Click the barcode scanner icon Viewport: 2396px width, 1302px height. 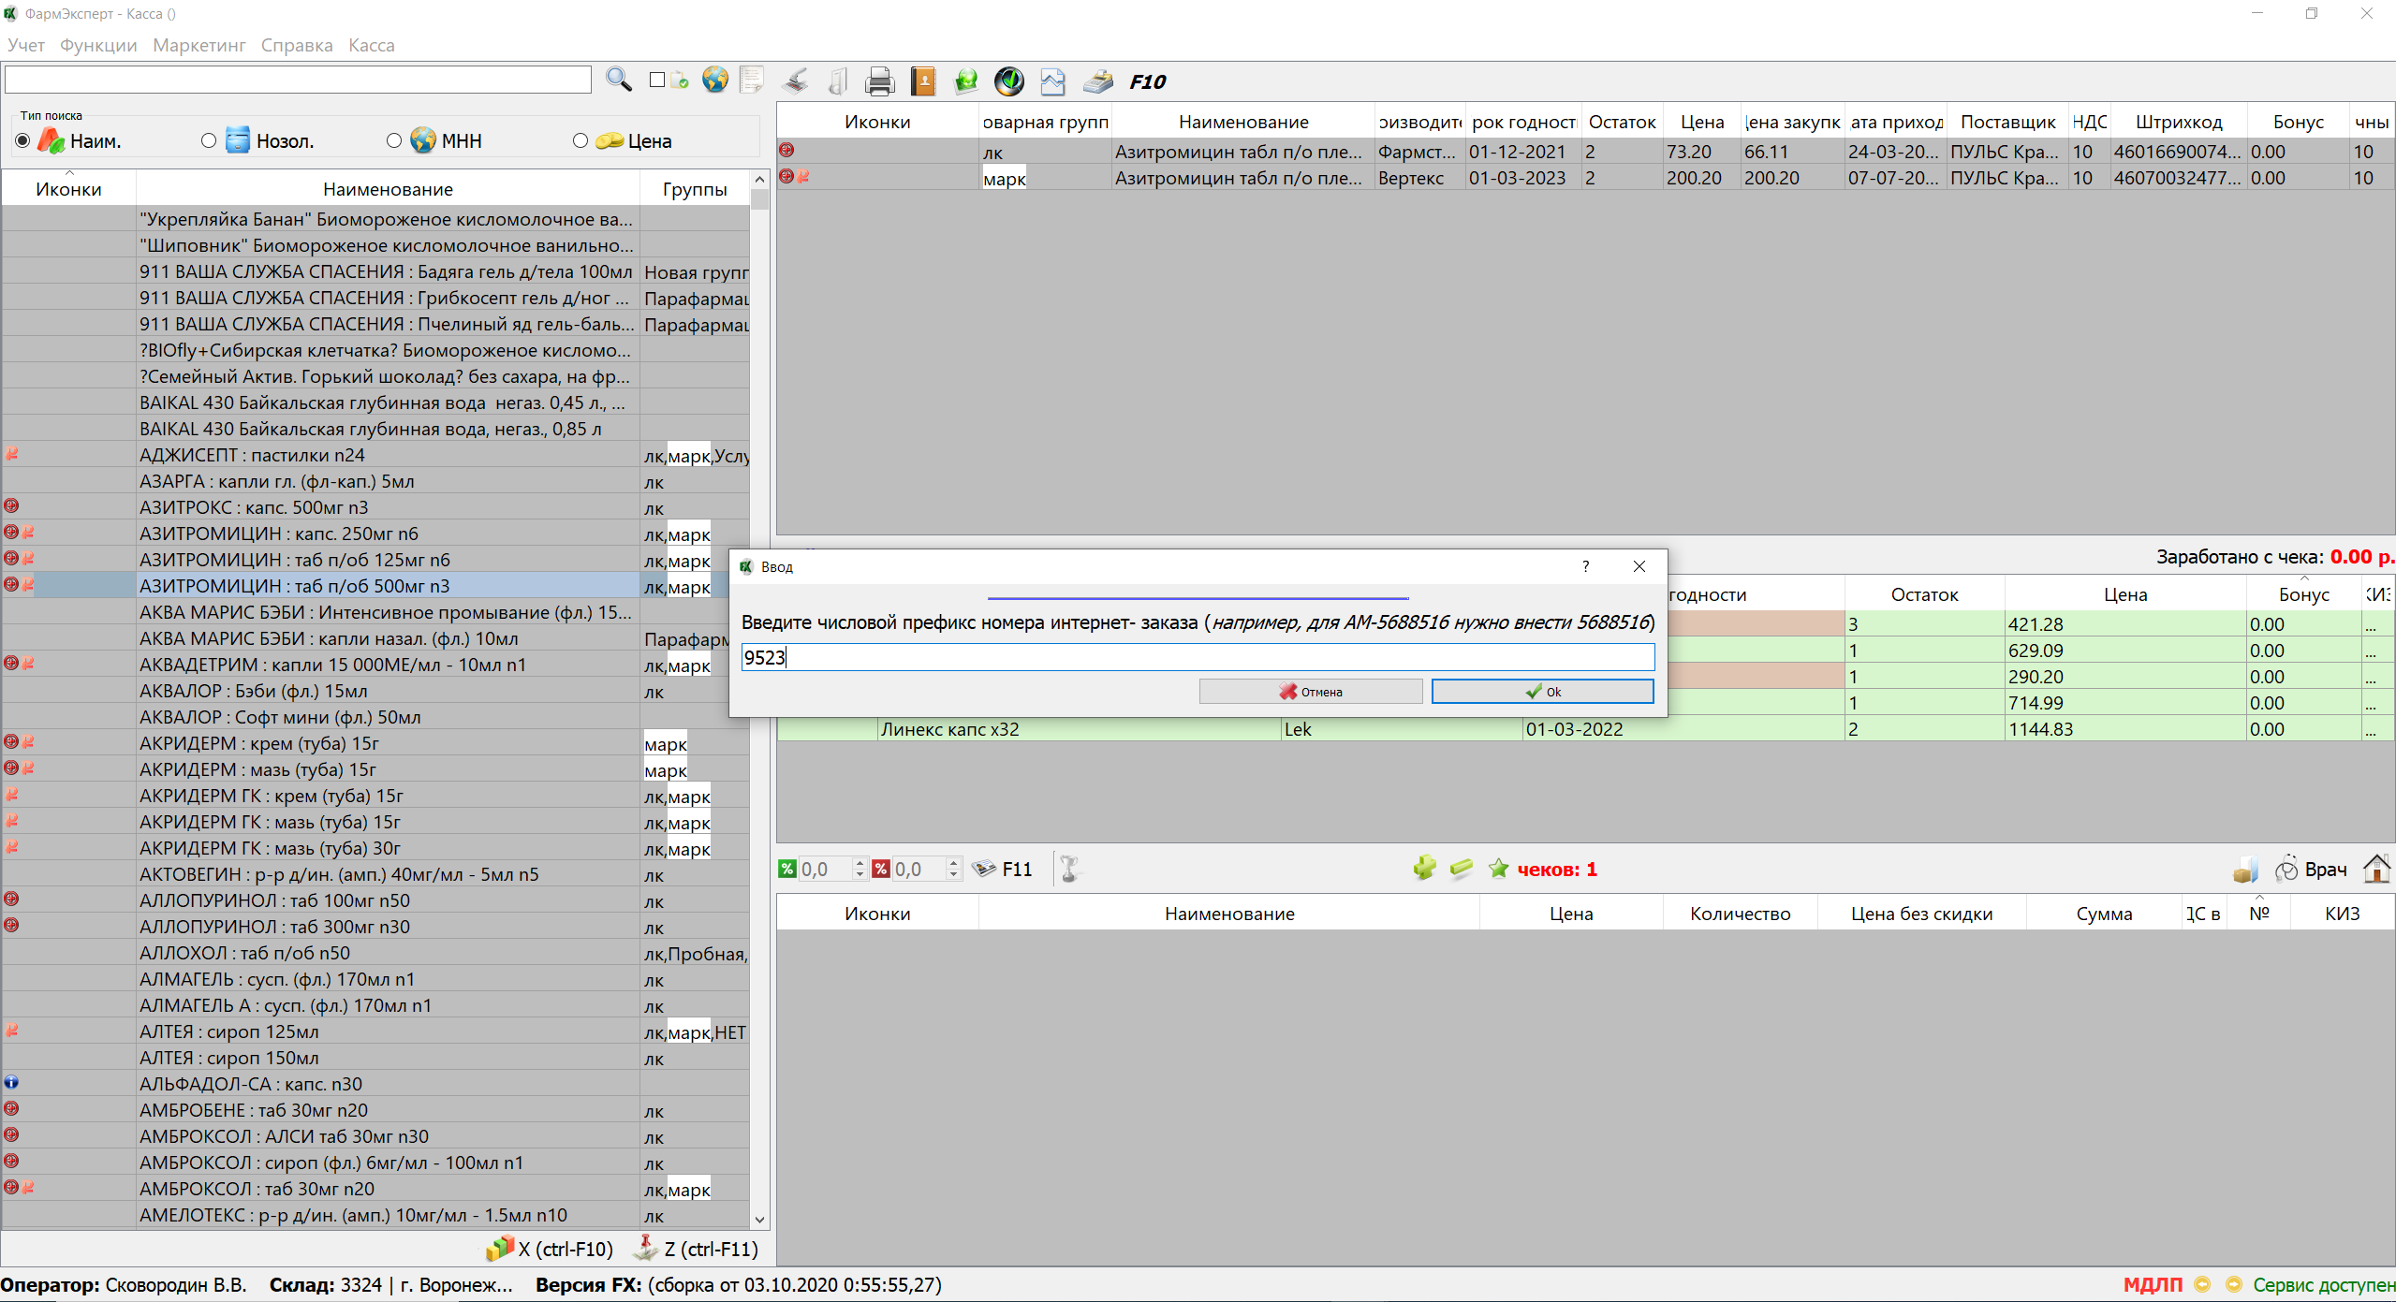795,82
